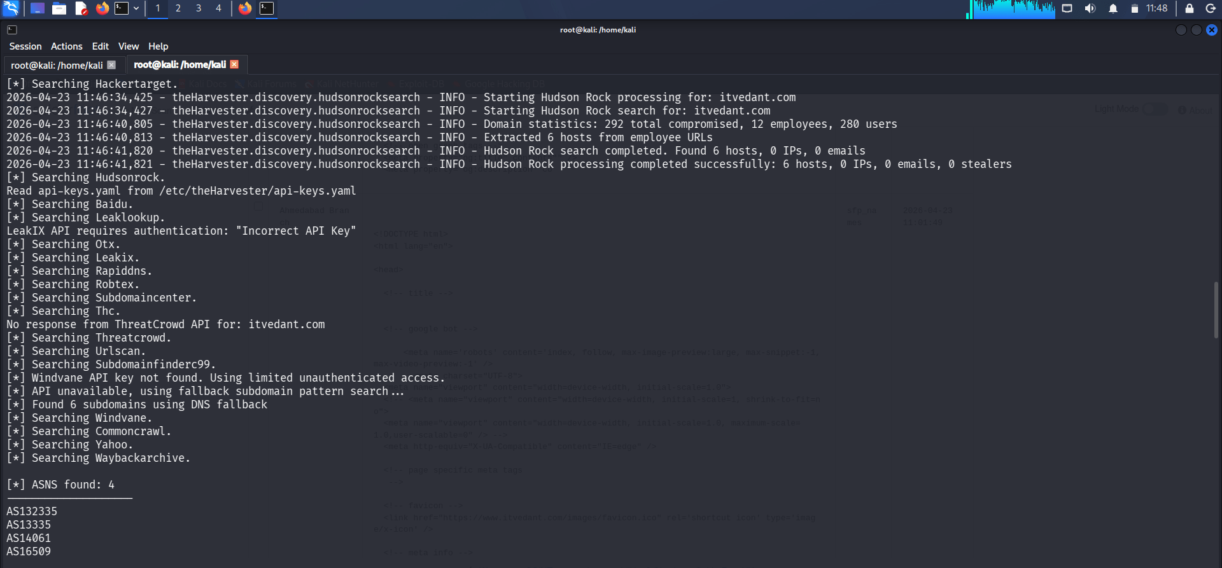Open the Help menu
The image size is (1222, 568).
158,46
